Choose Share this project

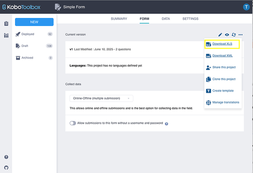[224, 67]
